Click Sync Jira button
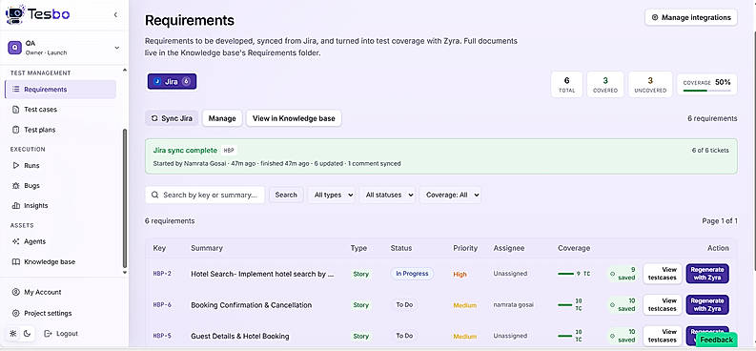 pos(172,118)
